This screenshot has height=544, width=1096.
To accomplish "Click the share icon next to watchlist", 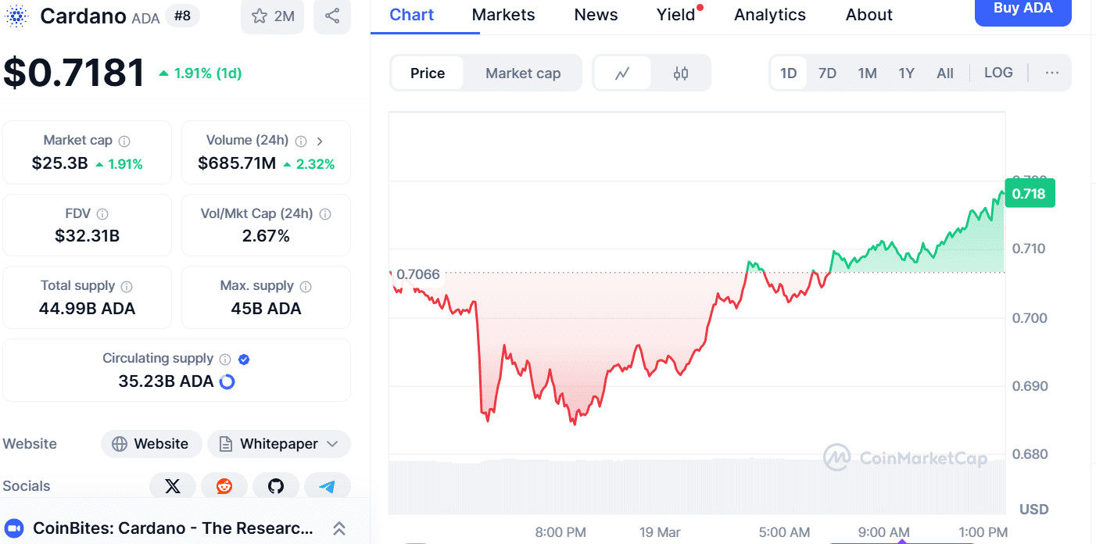I will (x=331, y=16).
